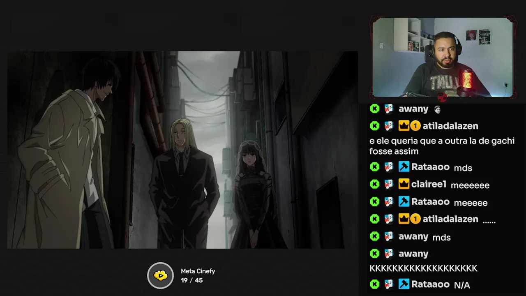Viewport: 526px width, 296px height.
Task: Click the 'Meta Cinefy' goal label
Action: tap(198, 271)
